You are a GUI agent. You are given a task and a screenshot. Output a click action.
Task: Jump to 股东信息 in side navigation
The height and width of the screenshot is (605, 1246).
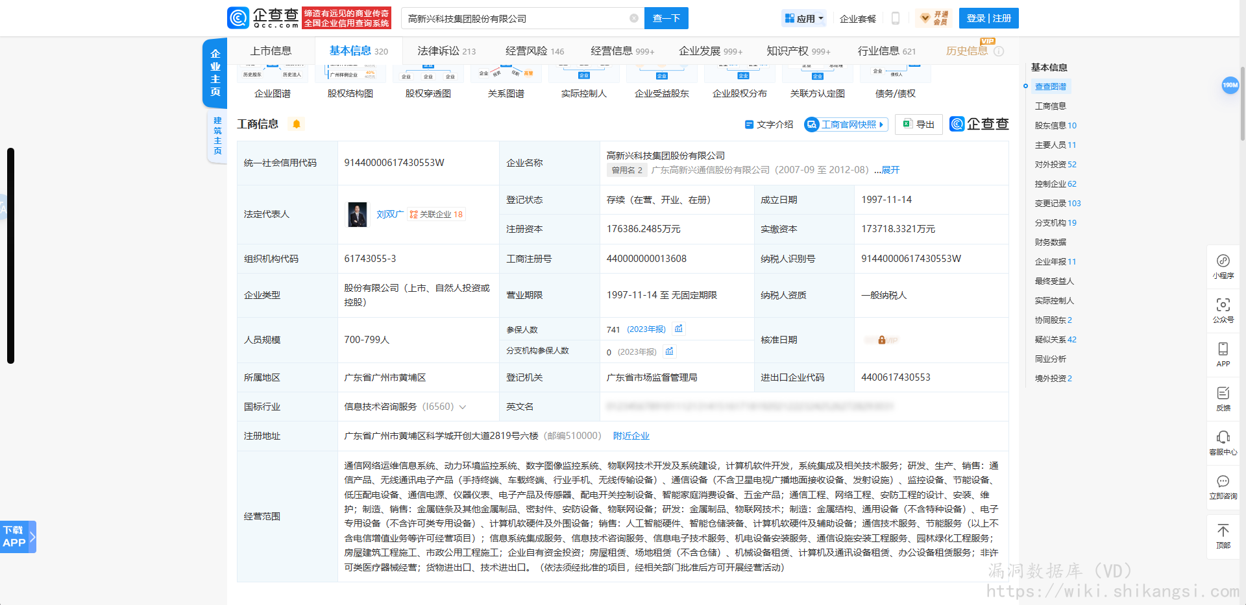coord(1055,126)
